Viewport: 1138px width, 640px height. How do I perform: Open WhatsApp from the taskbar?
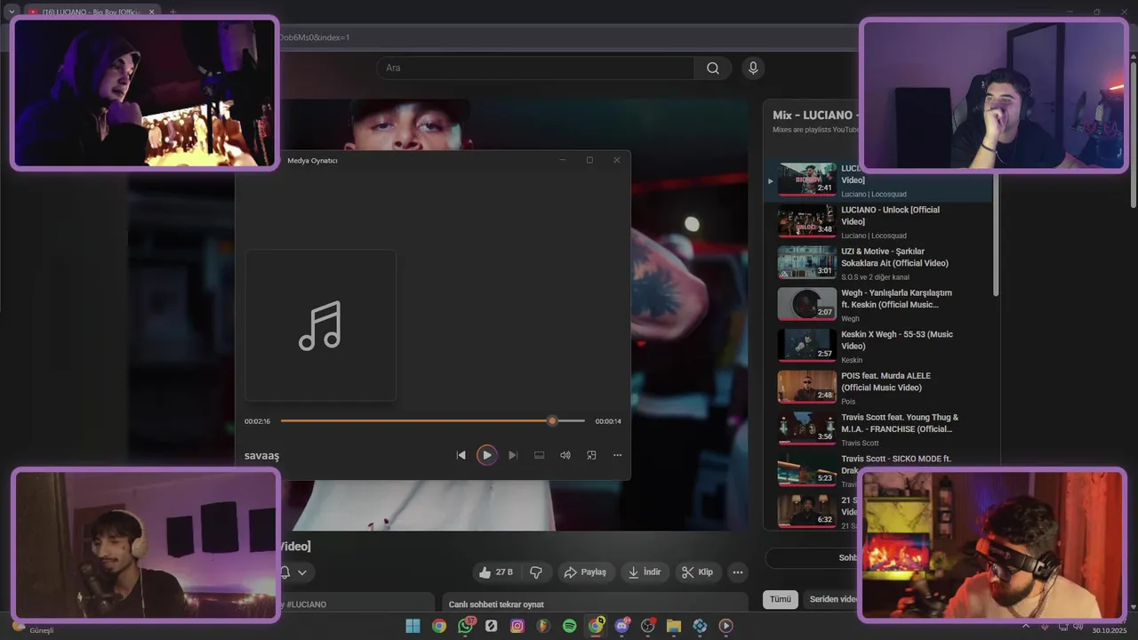[465, 626]
